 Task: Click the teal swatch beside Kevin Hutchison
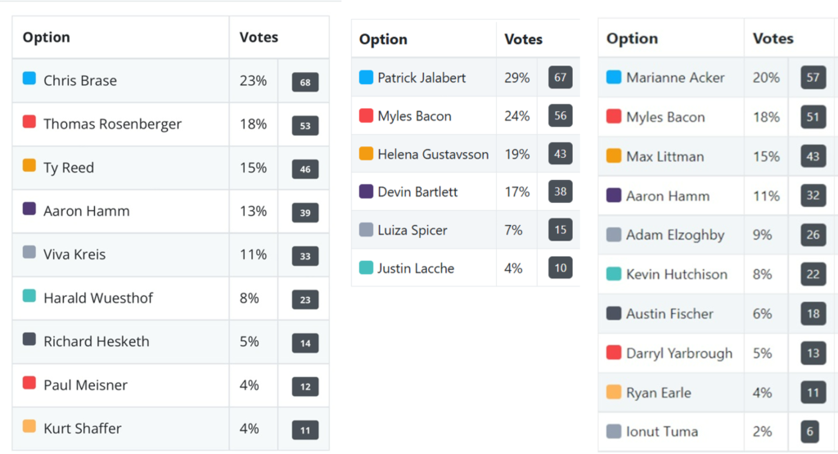click(x=614, y=274)
